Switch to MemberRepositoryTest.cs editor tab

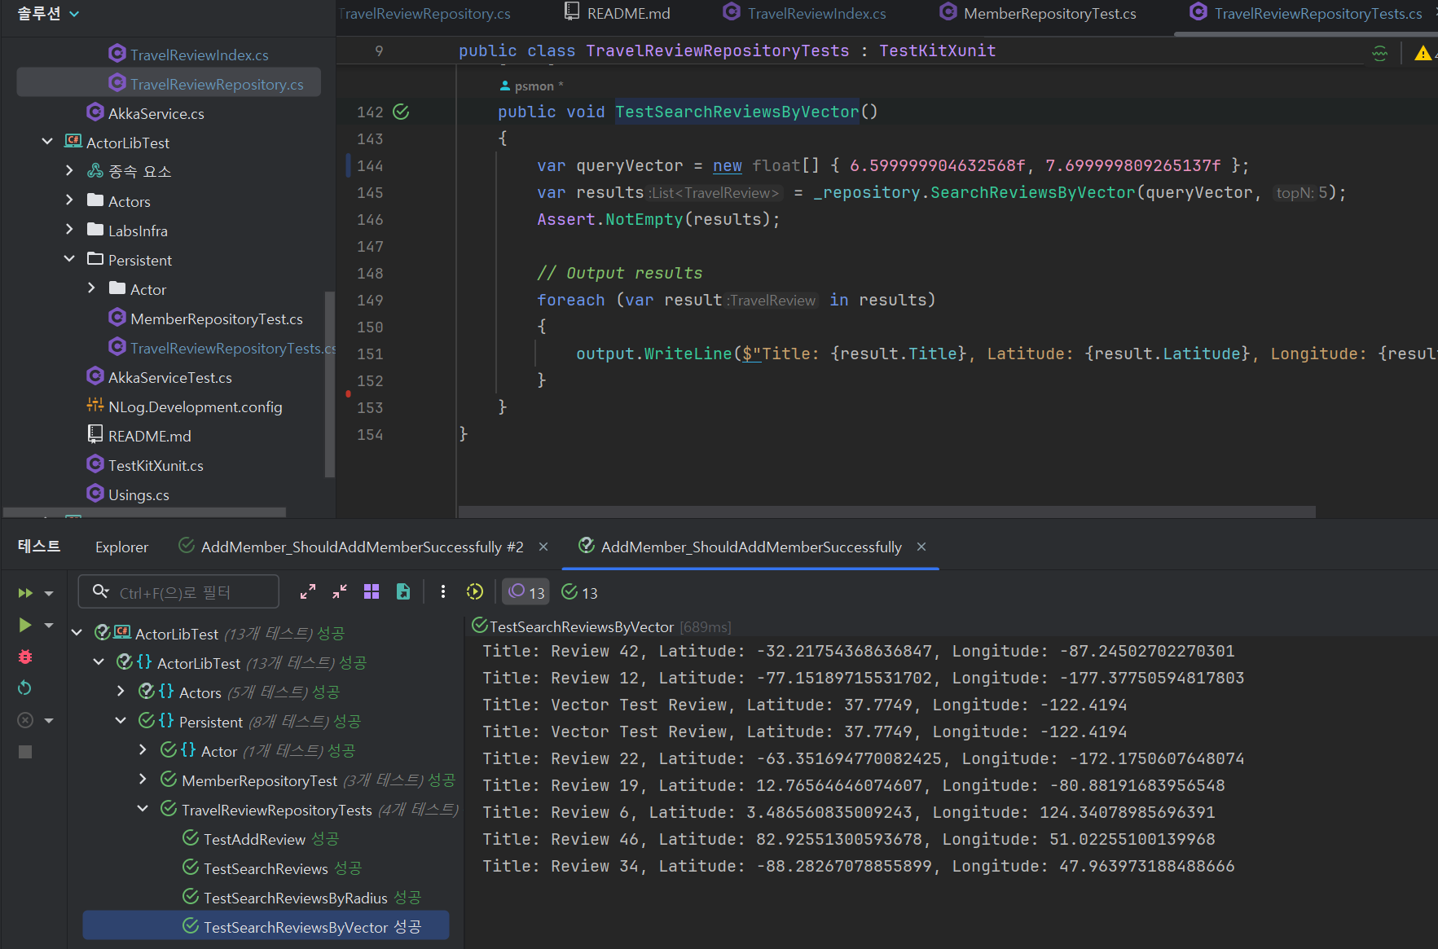pyautogui.click(x=1049, y=14)
